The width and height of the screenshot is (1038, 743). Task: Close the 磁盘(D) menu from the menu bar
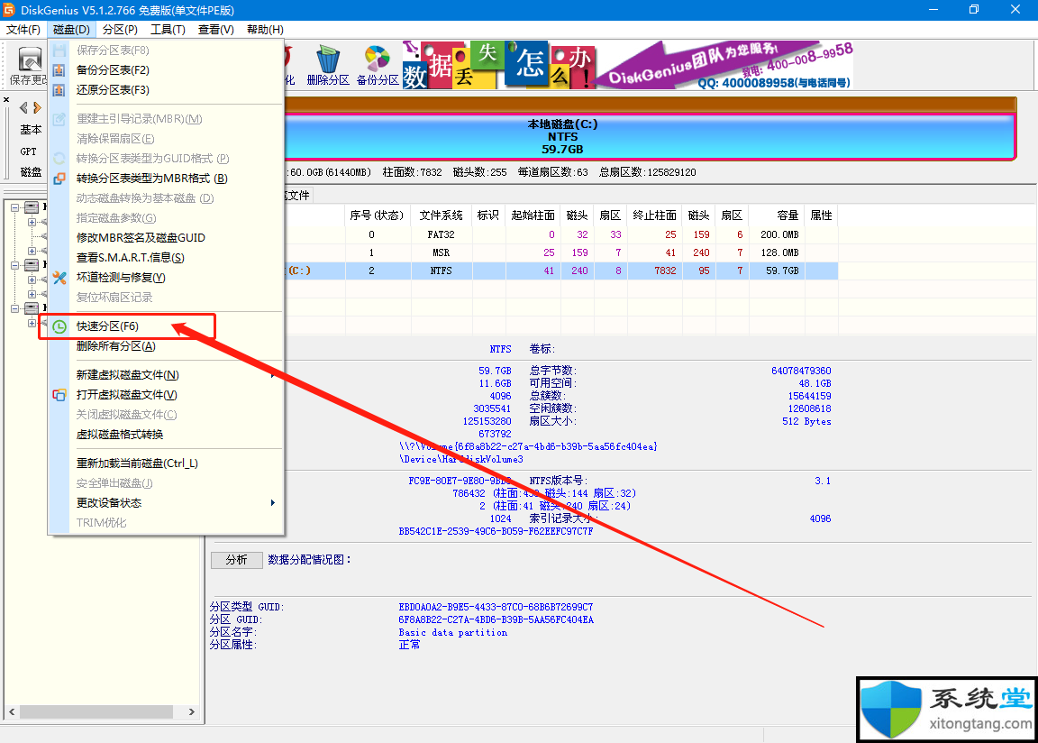pyautogui.click(x=71, y=30)
